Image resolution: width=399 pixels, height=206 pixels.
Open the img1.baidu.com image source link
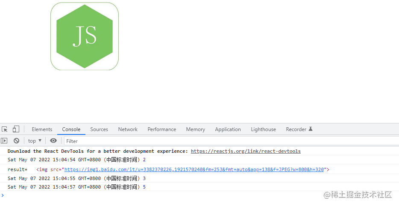point(195,169)
